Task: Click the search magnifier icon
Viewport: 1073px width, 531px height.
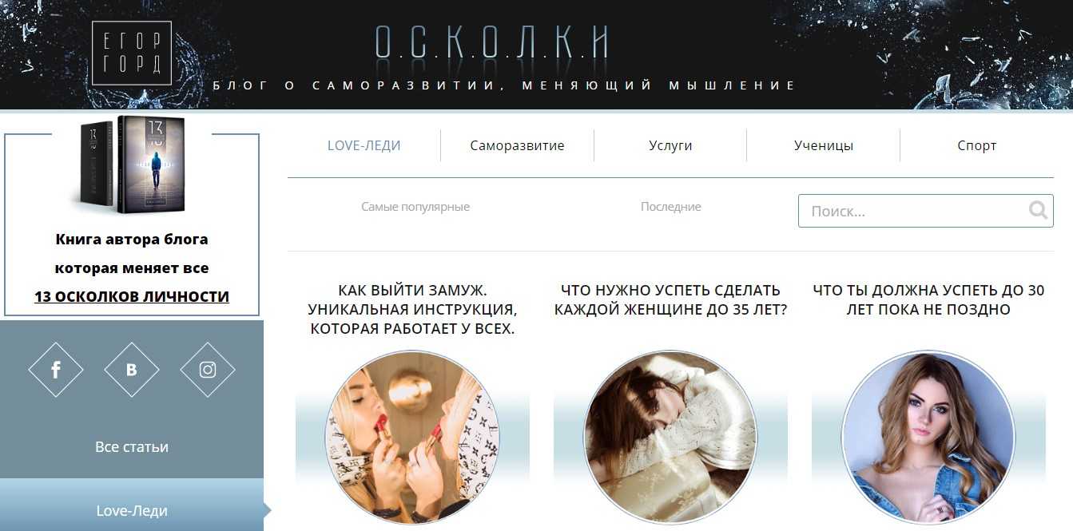Action: (x=1038, y=211)
